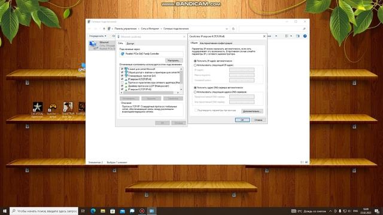
Task: Click the network icon in system tray
Action: click(x=345, y=211)
